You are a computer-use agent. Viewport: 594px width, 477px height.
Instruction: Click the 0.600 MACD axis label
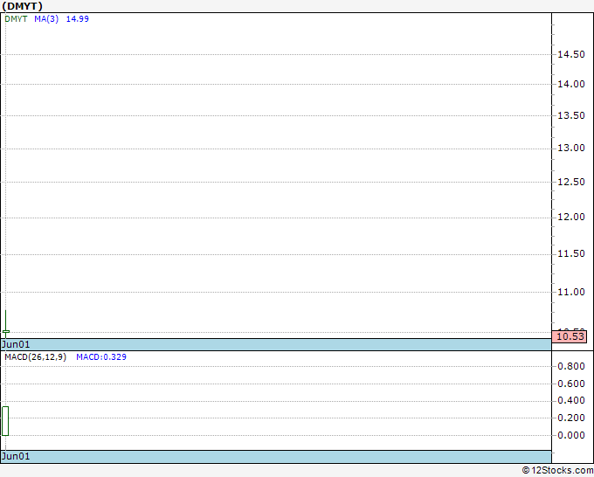[x=571, y=384]
